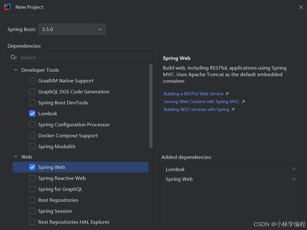
Task: Remove Lombok from added dependencies
Action: 294,169
